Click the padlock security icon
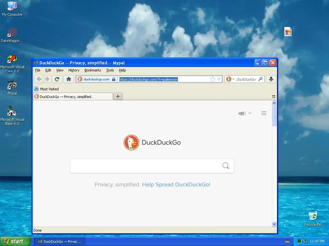Viewport: 329px width, 246px height. pos(113,79)
